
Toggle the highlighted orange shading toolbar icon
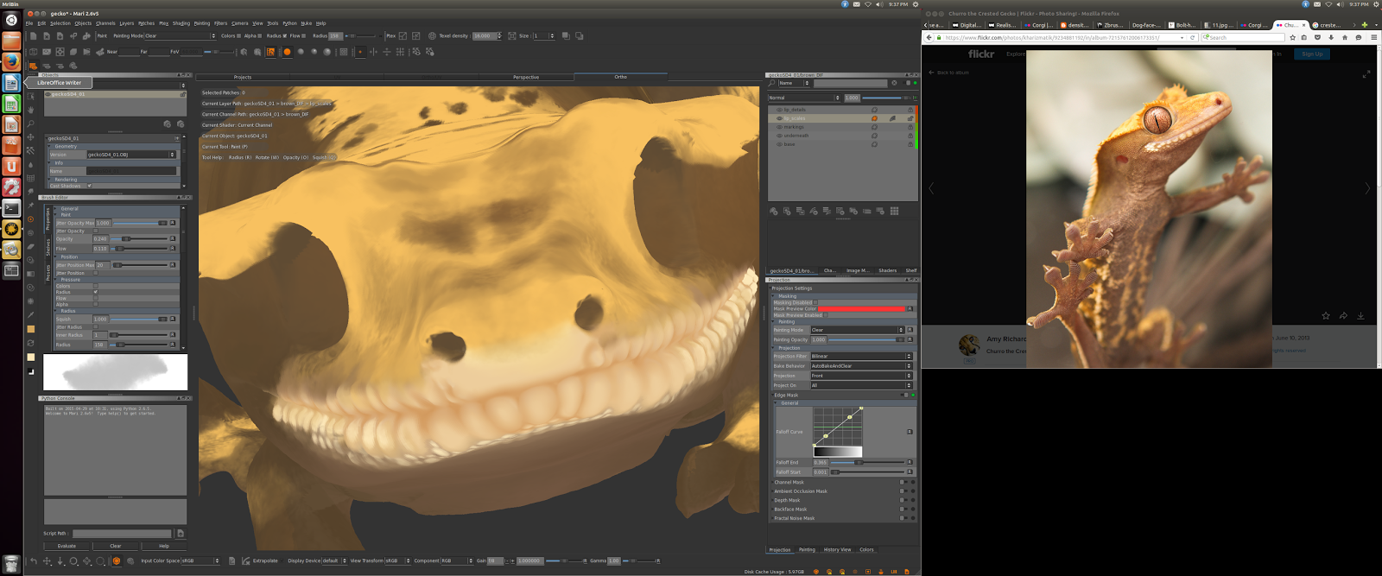(x=270, y=52)
